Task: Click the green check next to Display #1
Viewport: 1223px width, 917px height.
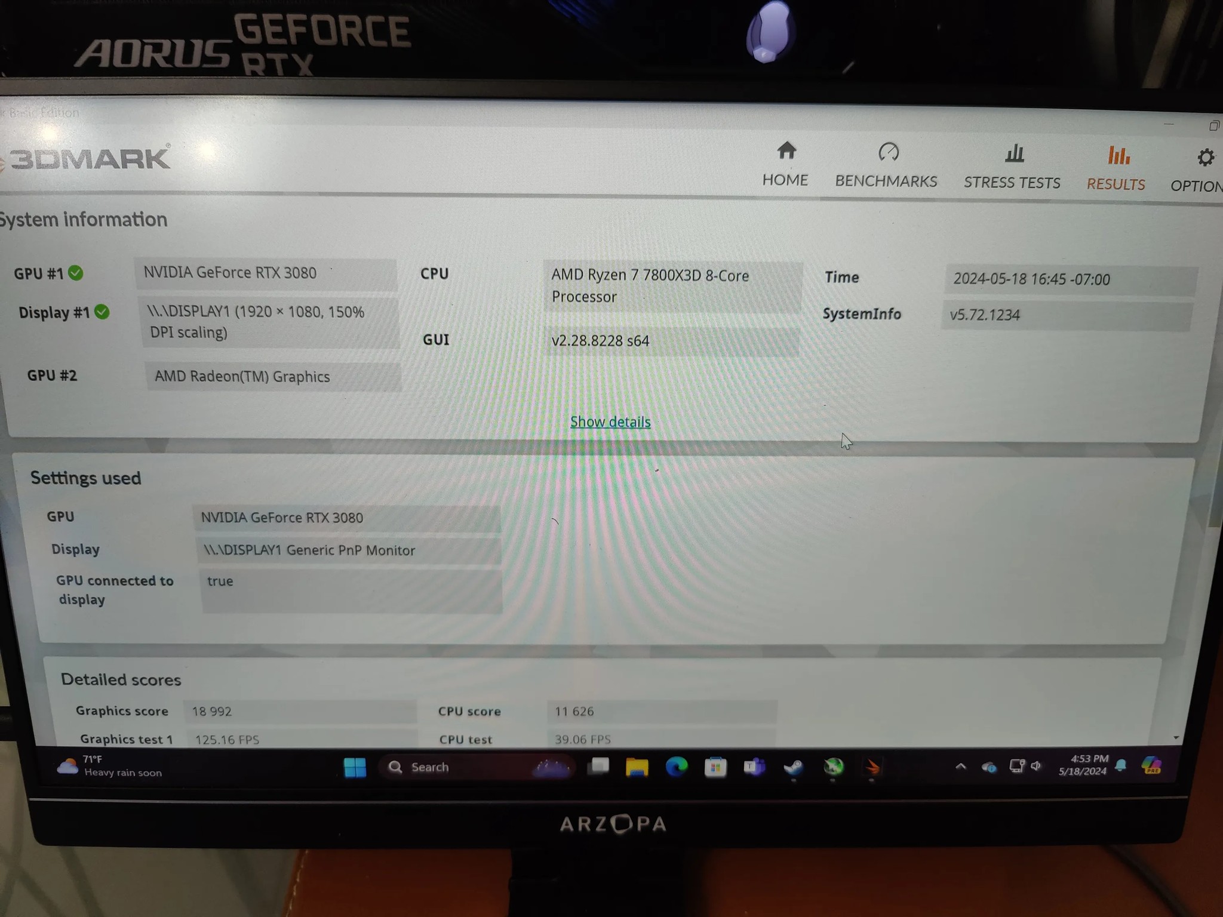Action: (102, 312)
